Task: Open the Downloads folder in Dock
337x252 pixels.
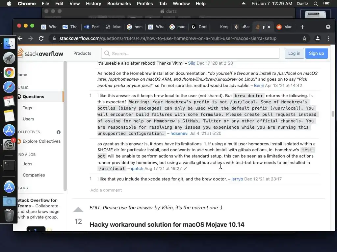Action: click(9, 201)
